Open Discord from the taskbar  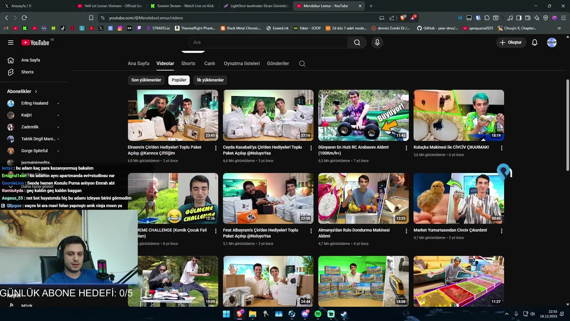pyautogui.click(x=305, y=314)
